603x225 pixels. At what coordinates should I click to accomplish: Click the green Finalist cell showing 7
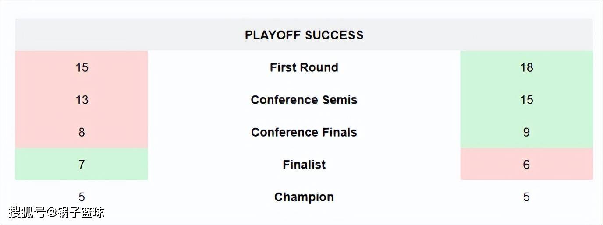pyautogui.click(x=82, y=165)
